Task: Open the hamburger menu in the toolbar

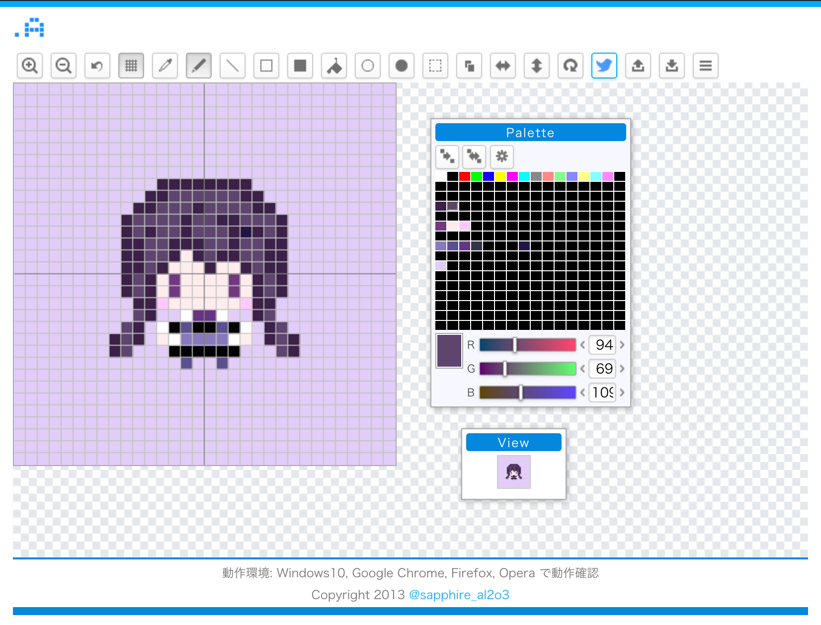Action: (x=706, y=66)
